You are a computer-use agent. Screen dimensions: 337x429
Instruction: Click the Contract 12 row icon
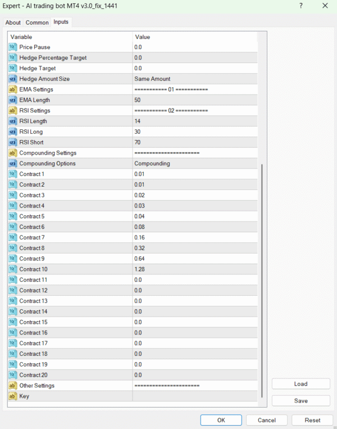tap(12, 290)
